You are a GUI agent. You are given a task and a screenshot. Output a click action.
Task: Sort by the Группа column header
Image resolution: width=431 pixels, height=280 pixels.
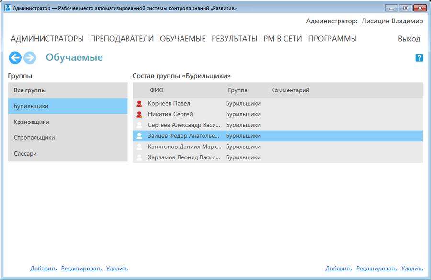pos(238,90)
